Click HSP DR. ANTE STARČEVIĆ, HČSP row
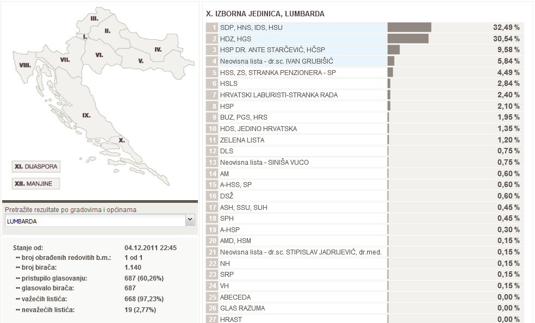Viewport: 535px width, 323px height. coord(296,50)
